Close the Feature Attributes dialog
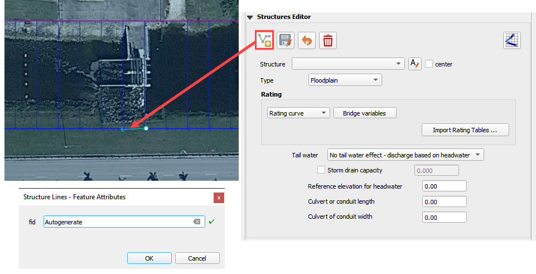The height and width of the screenshot is (274, 536). click(x=219, y=198)
